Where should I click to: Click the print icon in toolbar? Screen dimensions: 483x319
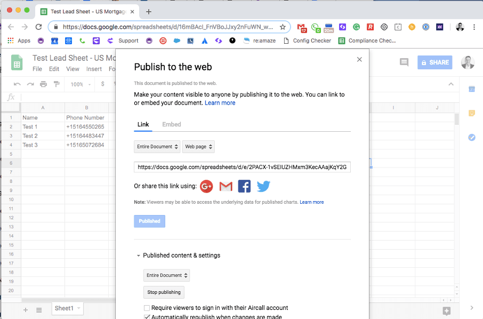click(43, 84)
